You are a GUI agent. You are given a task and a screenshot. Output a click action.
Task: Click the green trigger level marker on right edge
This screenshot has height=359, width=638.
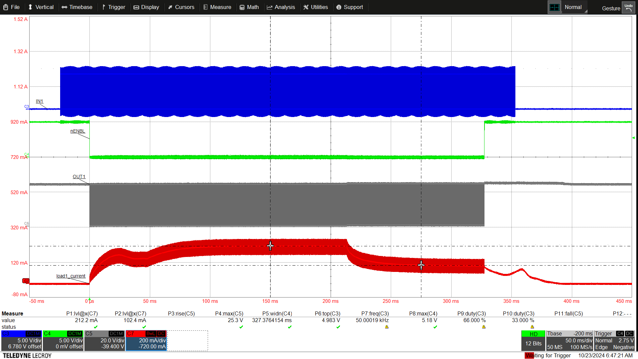(633, 138)
